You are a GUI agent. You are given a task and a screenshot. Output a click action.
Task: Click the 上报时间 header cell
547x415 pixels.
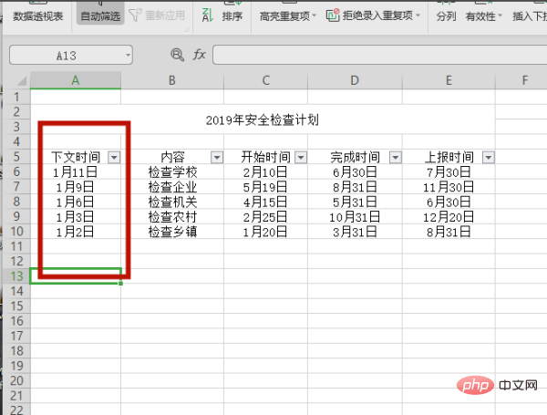point(449,157)
